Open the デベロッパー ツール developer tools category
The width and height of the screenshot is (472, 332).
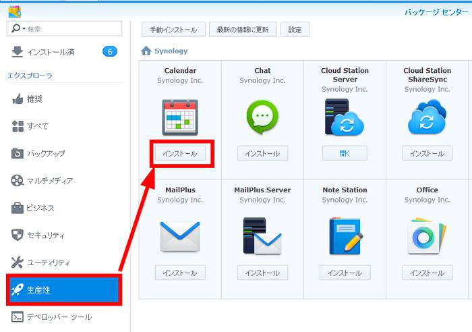pos(64,317)
